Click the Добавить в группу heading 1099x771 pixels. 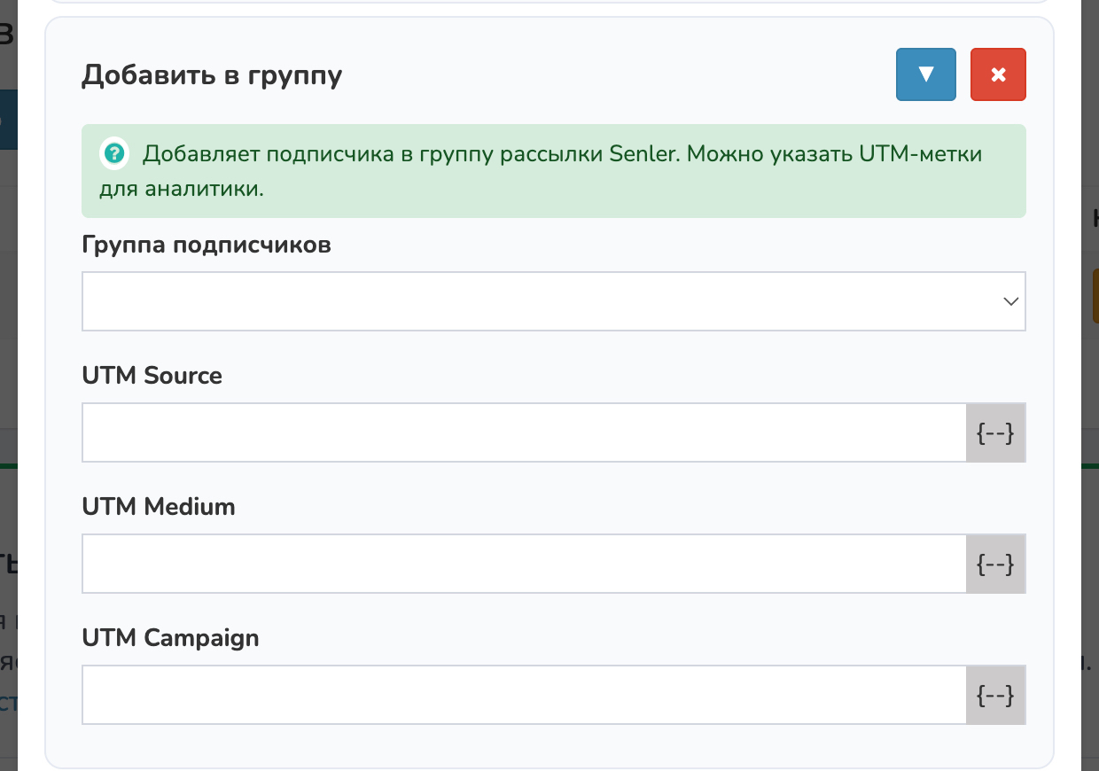(212, 75)
